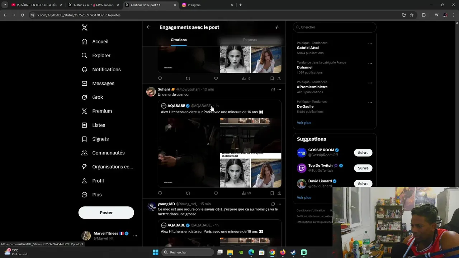The image size is (459, 258).
Task: Open Listes from sidebar
Action: (x=93, y=125)
